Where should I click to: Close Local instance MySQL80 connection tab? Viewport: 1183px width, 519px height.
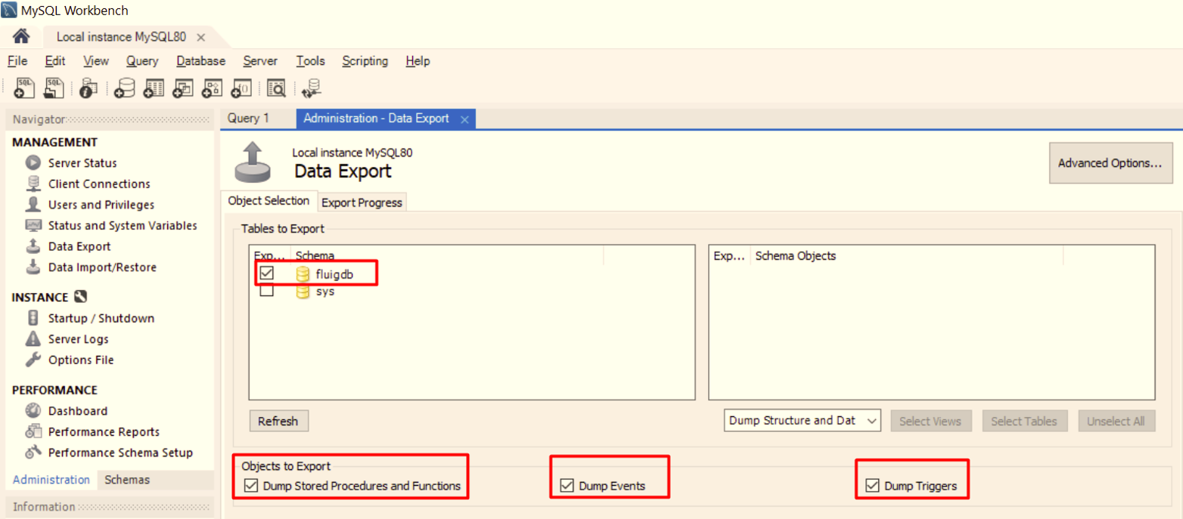[200, 37]
